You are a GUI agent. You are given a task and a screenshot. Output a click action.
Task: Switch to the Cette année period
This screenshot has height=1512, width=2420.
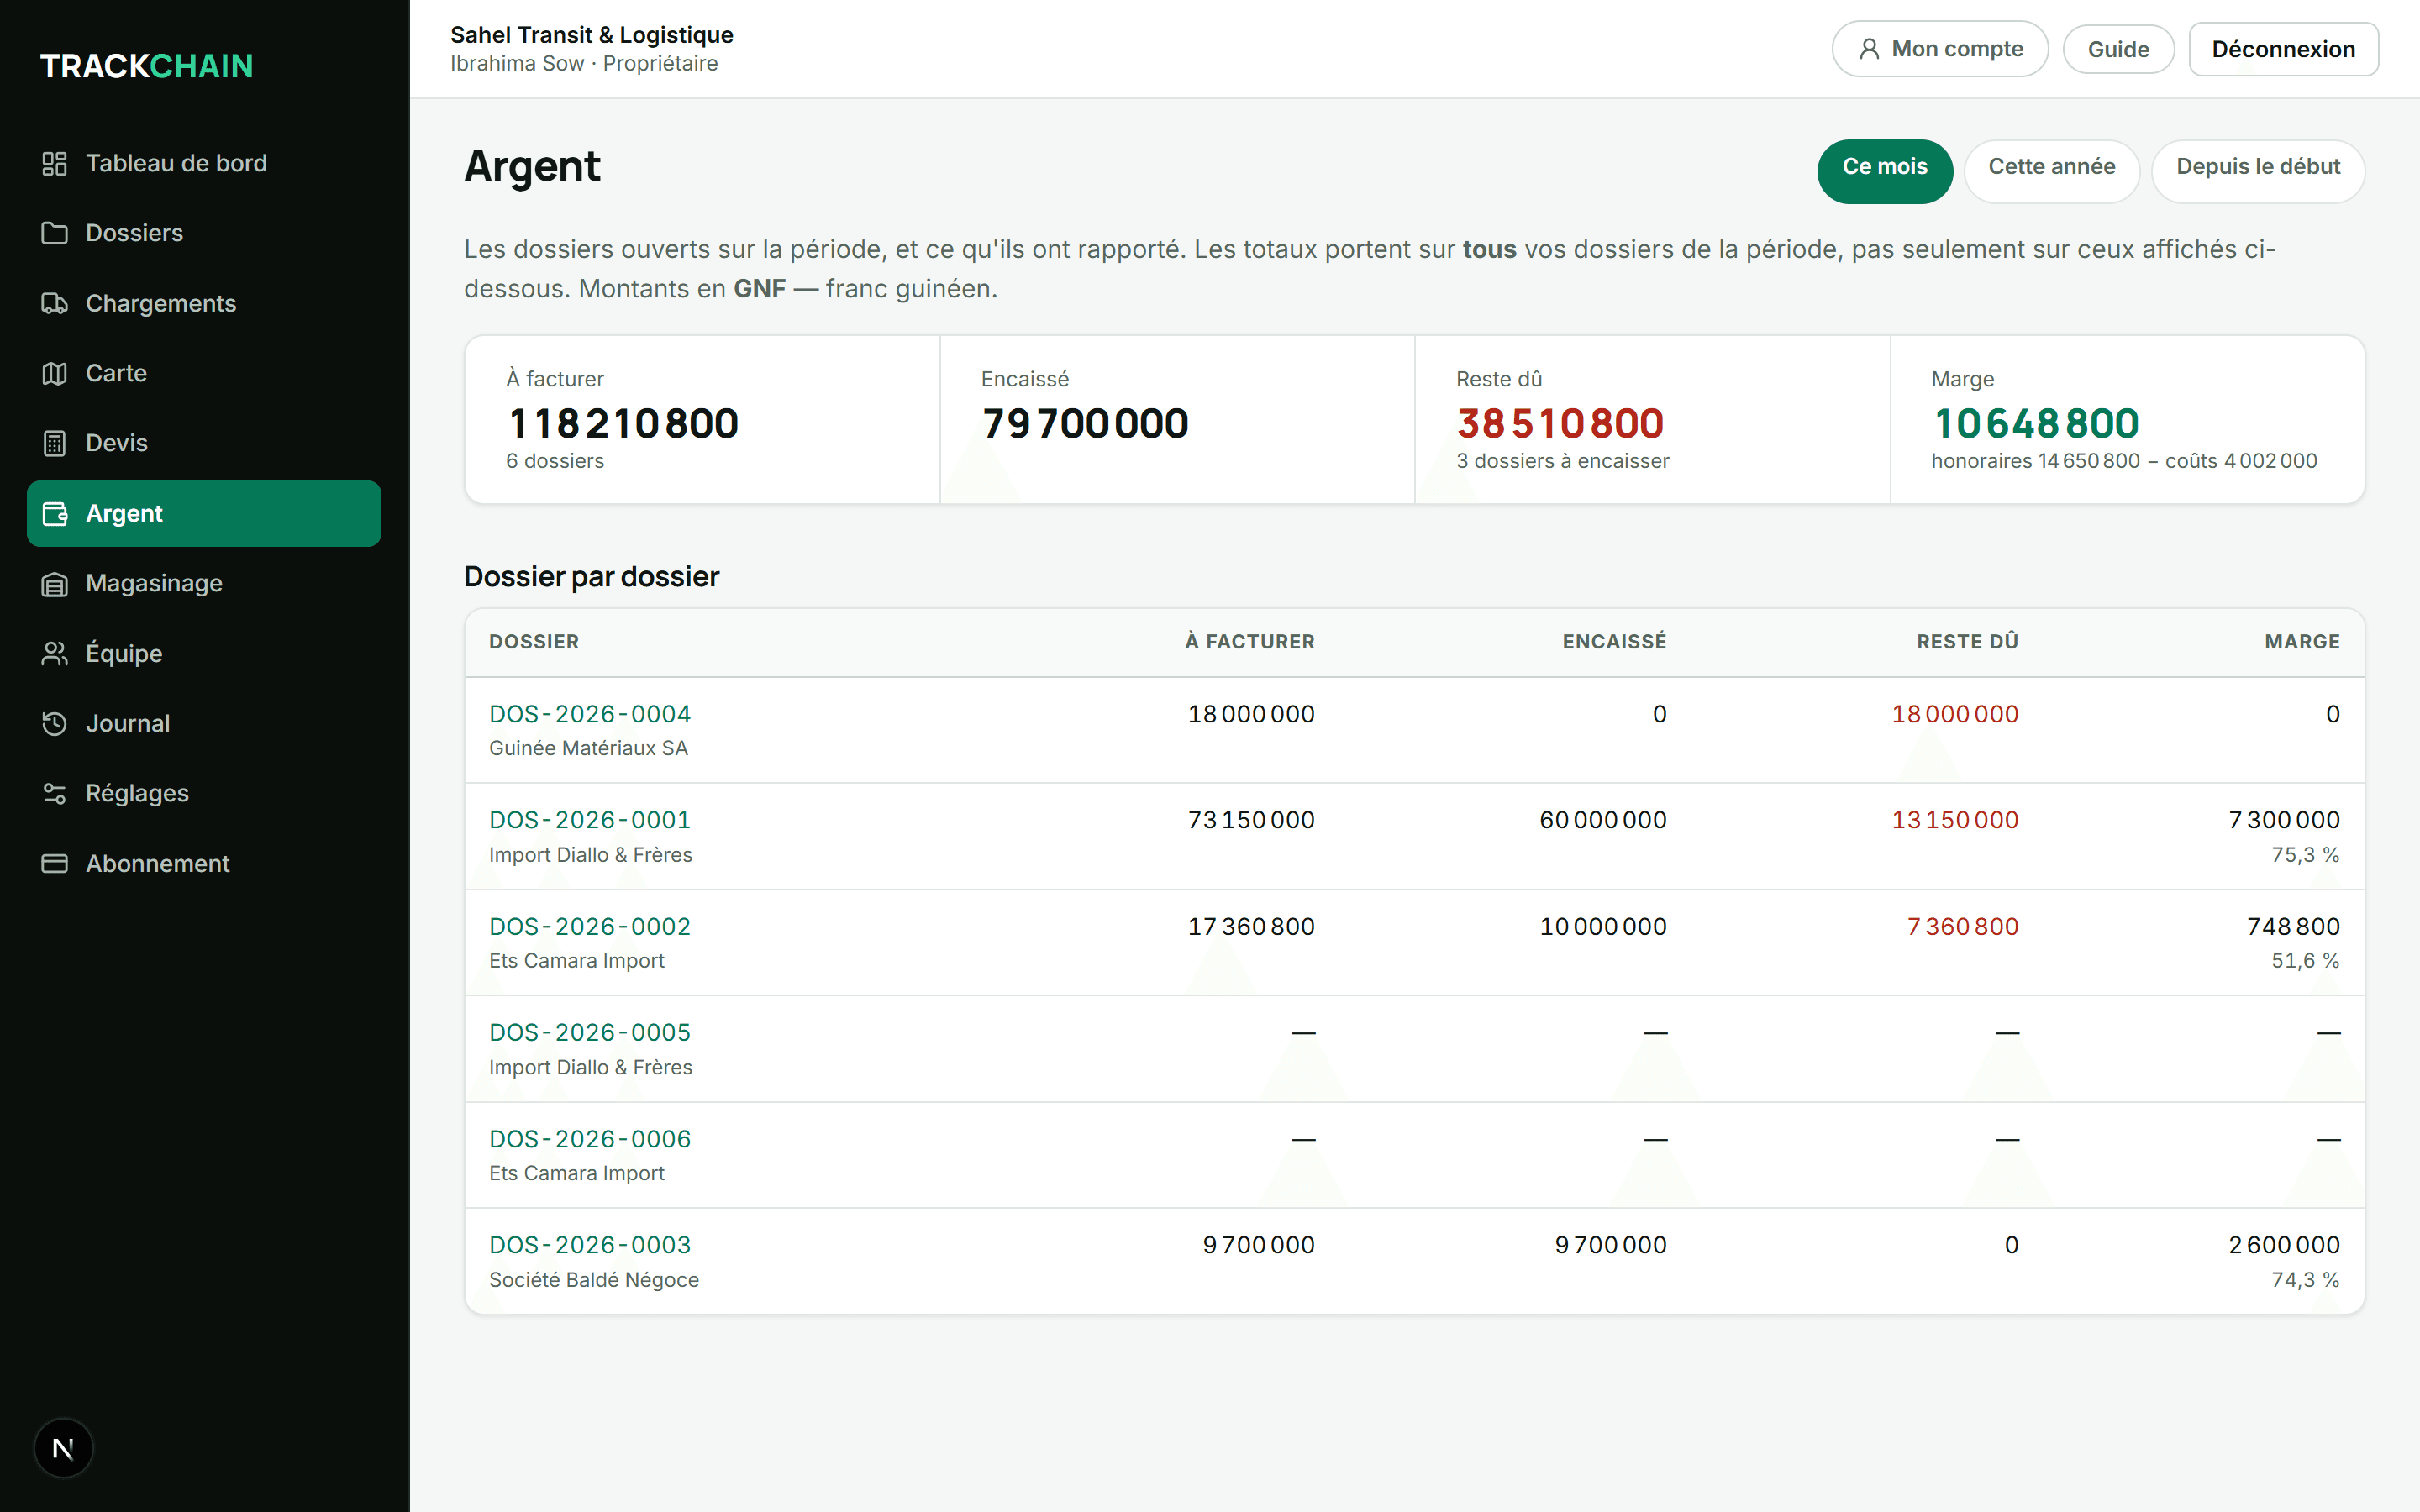(2051, 171)
